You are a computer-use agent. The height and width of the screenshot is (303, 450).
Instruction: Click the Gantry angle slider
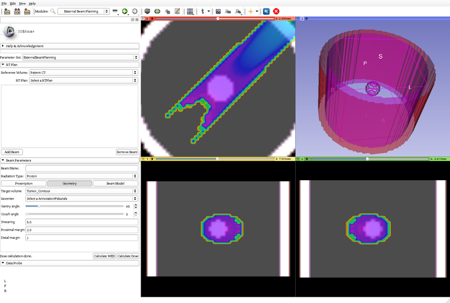click(74, 207)
